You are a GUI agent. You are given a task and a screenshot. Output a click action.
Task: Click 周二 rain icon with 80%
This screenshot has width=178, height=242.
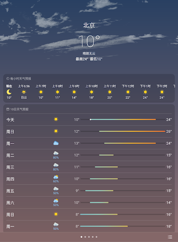pos(56,154)
